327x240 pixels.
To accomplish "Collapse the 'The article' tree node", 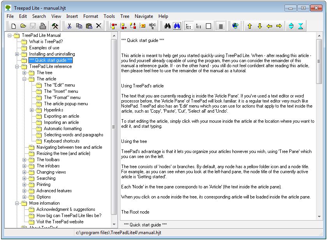I will tap(25, 79).
